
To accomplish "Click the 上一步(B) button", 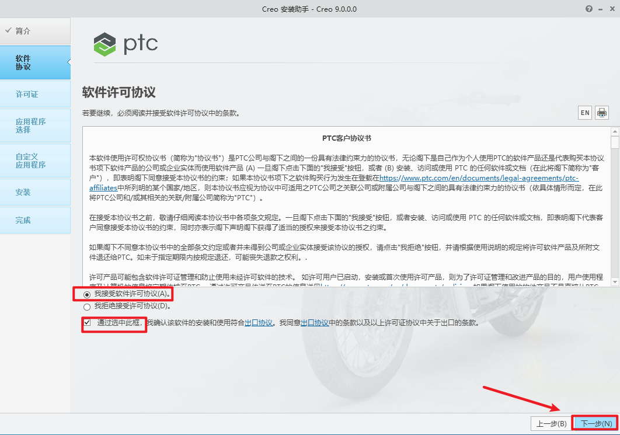I will 549,423.
